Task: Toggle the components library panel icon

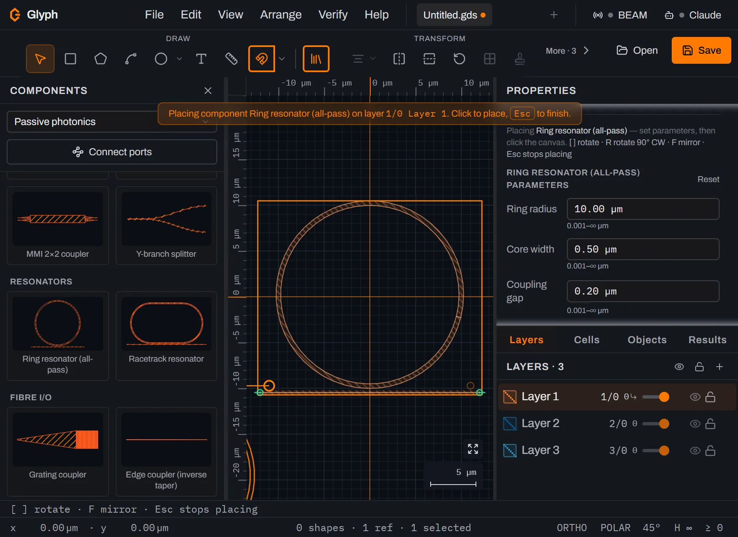Action: 316,59
